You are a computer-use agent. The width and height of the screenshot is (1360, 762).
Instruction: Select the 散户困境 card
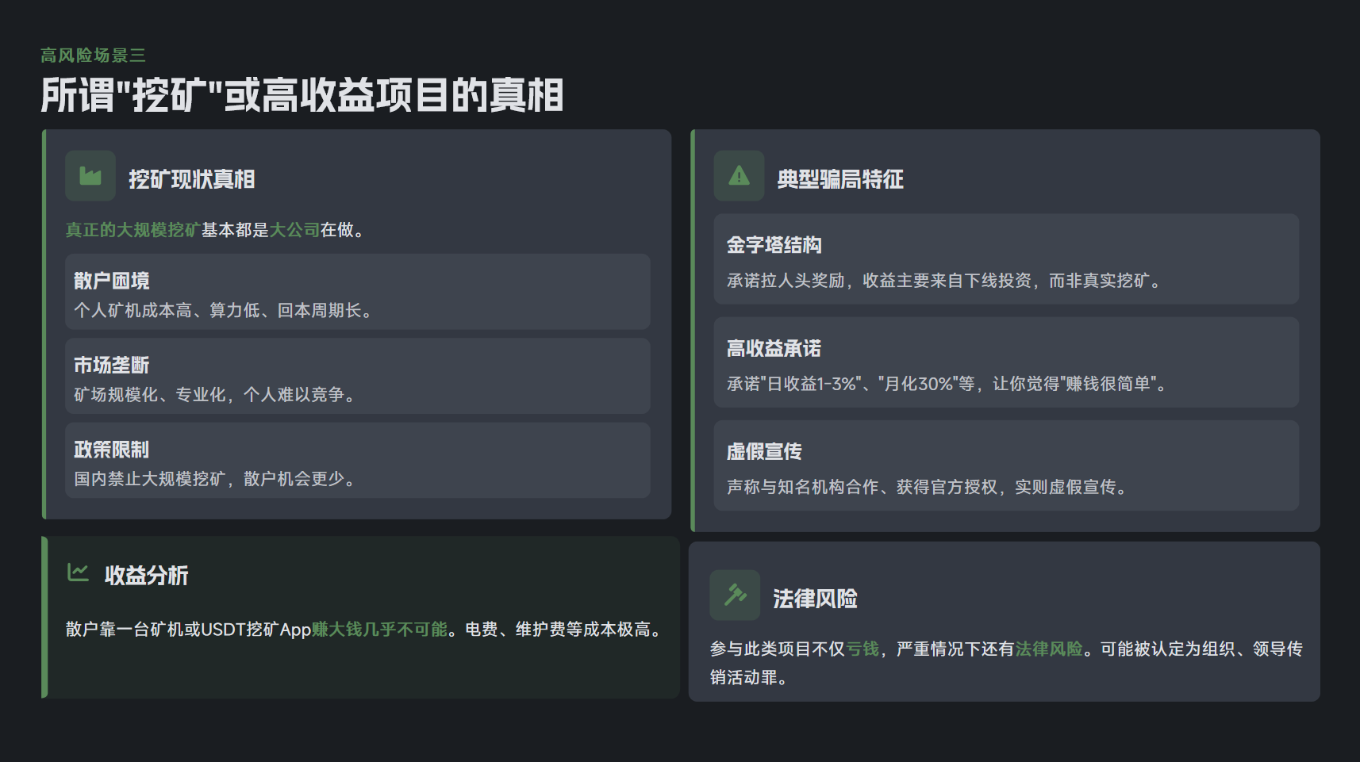[x=357, y=292]
